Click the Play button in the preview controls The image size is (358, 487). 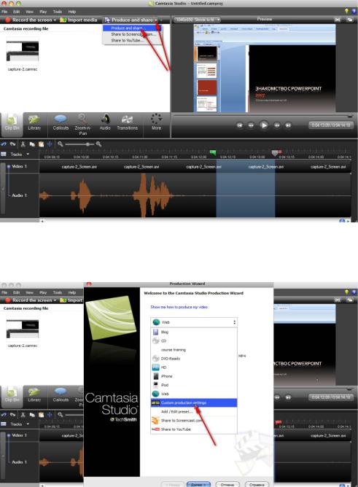[x=264, y=125]
